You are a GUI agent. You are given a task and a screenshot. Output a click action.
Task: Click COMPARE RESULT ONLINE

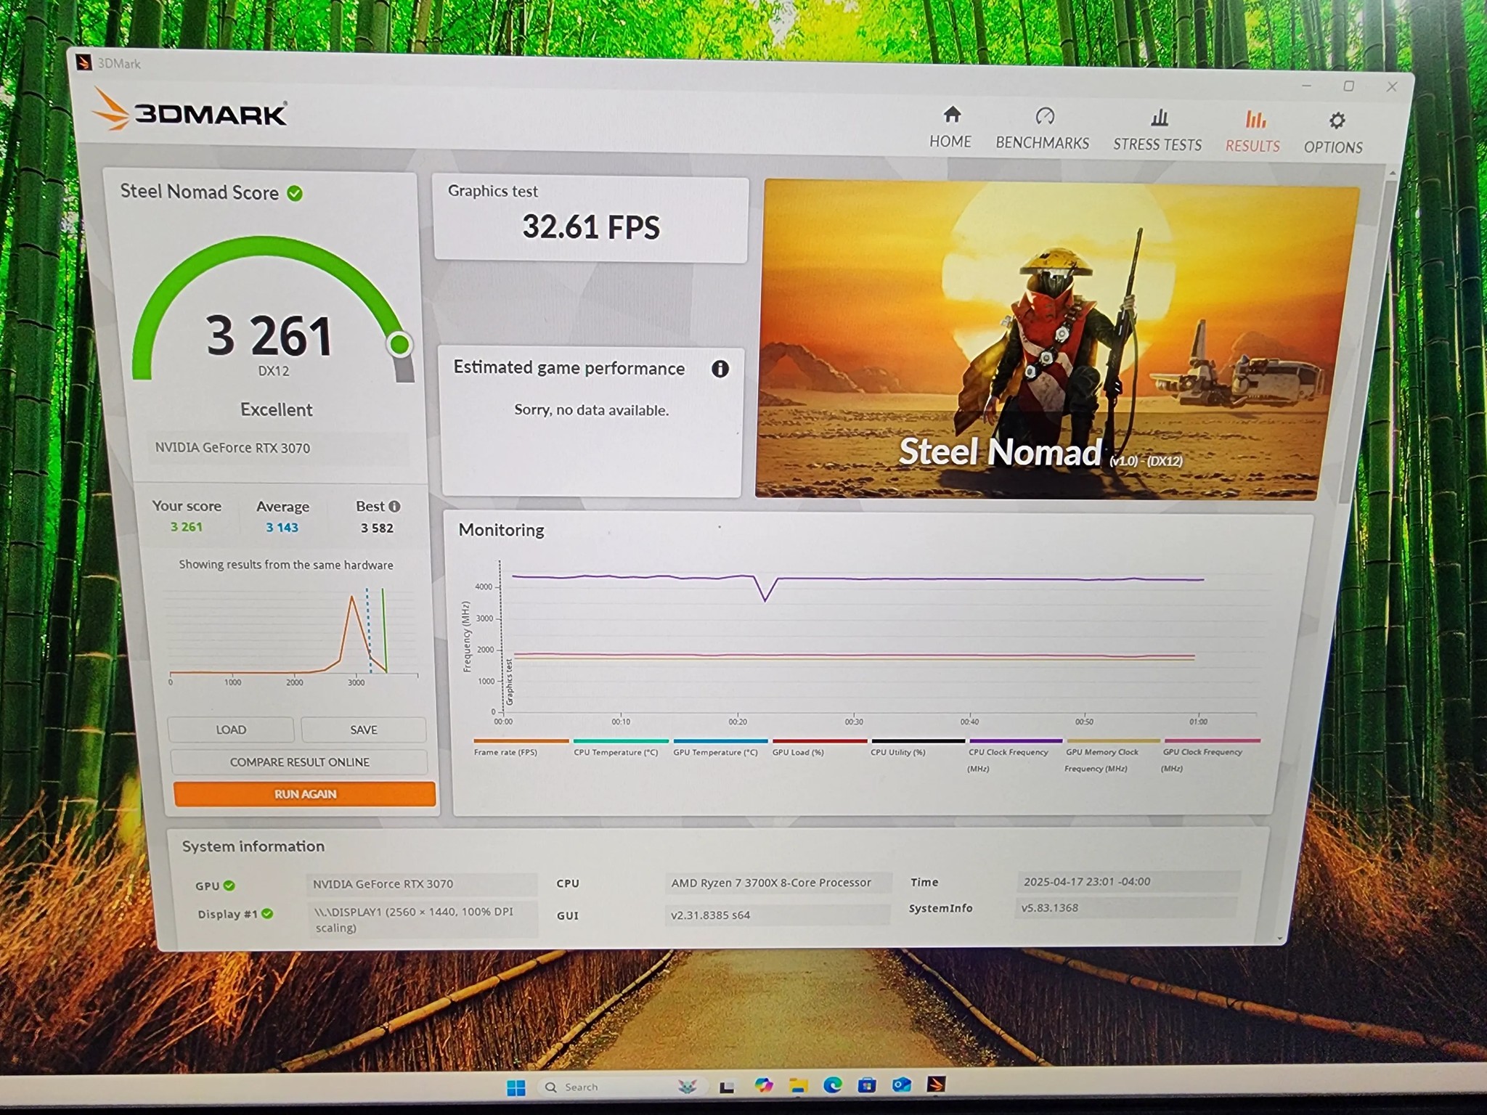(x=299, y=762)
